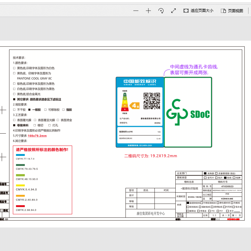Image resolution: width=251 pixels, height=251 pixels.
Task: Click the diagonal double-arrow fit-width icon
Action: (174, 11)
